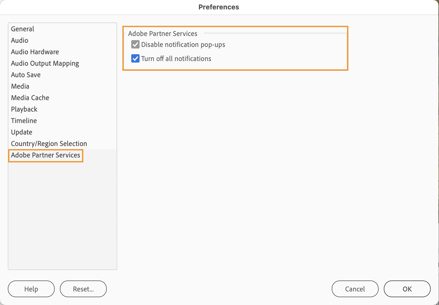Click the Preferences title bar text

coord(219,7)
